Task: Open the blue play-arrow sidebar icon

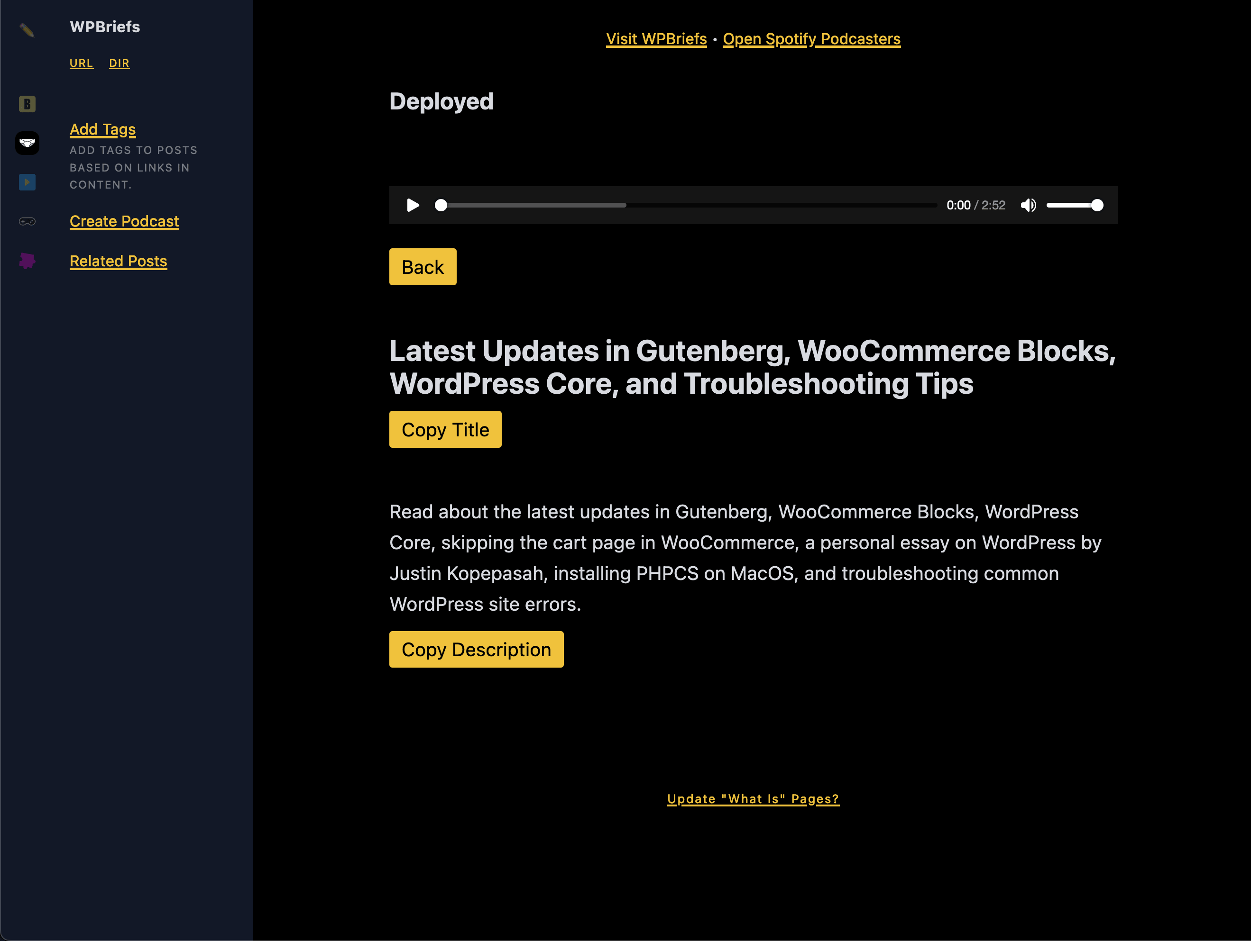Action: click(x=27, y=182)
